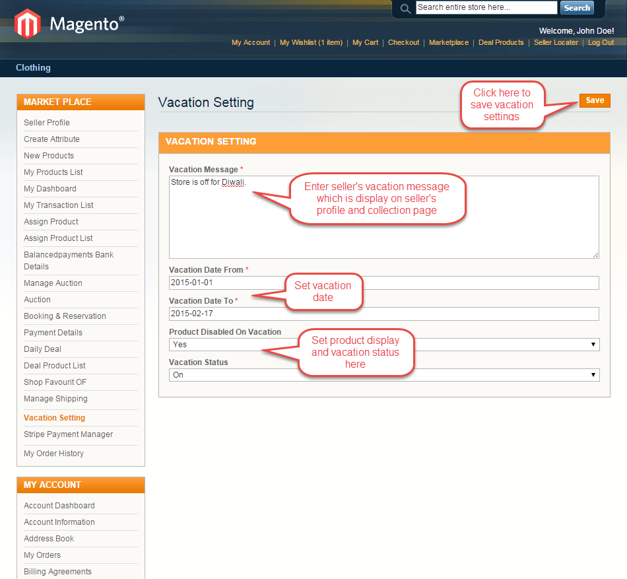Focus the store search field

(x=486, y=8)
